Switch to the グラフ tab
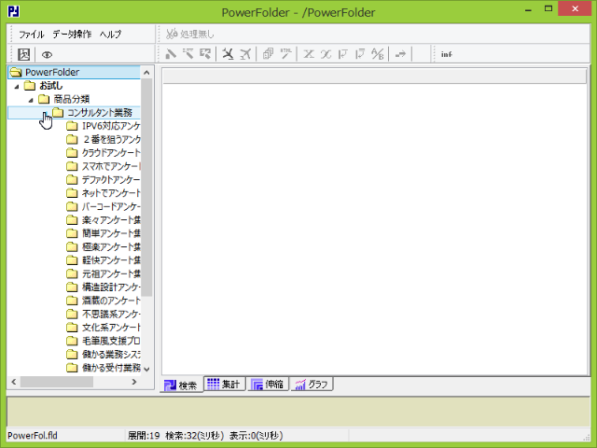597x448 pixels. click(x=312, y=384)
